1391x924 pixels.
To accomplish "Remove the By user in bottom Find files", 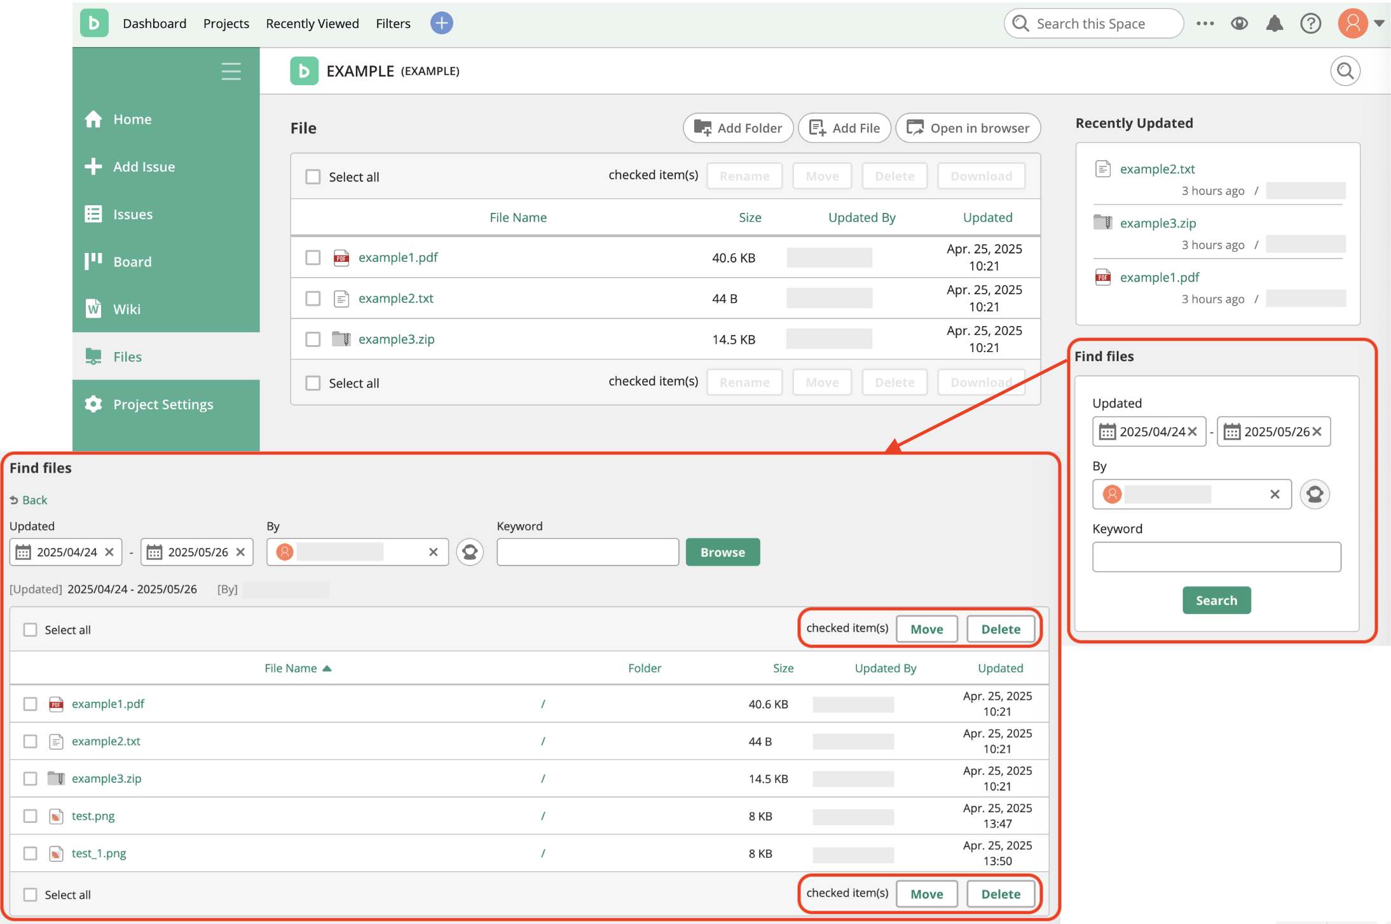I will pyautogui.click(x=433, y=552).
